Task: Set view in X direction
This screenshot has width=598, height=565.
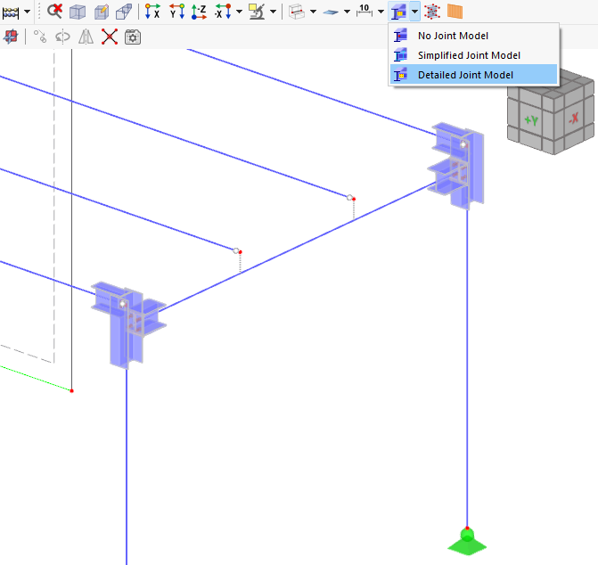Action: (152, 12)
